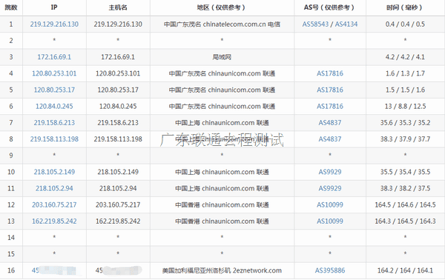Select the 局域网 region cell
Screen dimensions: 445x280
coord(222,57)
